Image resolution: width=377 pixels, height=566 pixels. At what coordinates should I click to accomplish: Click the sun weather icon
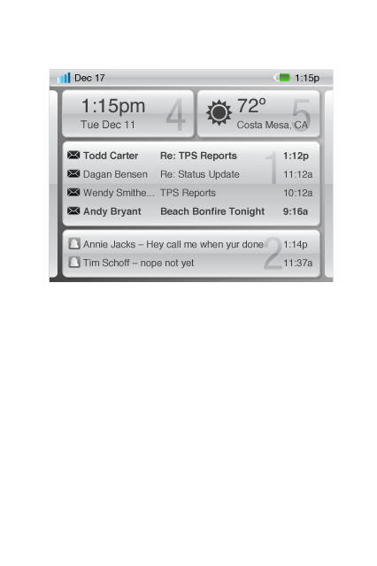pyautogui.click(x=219, y=112)
